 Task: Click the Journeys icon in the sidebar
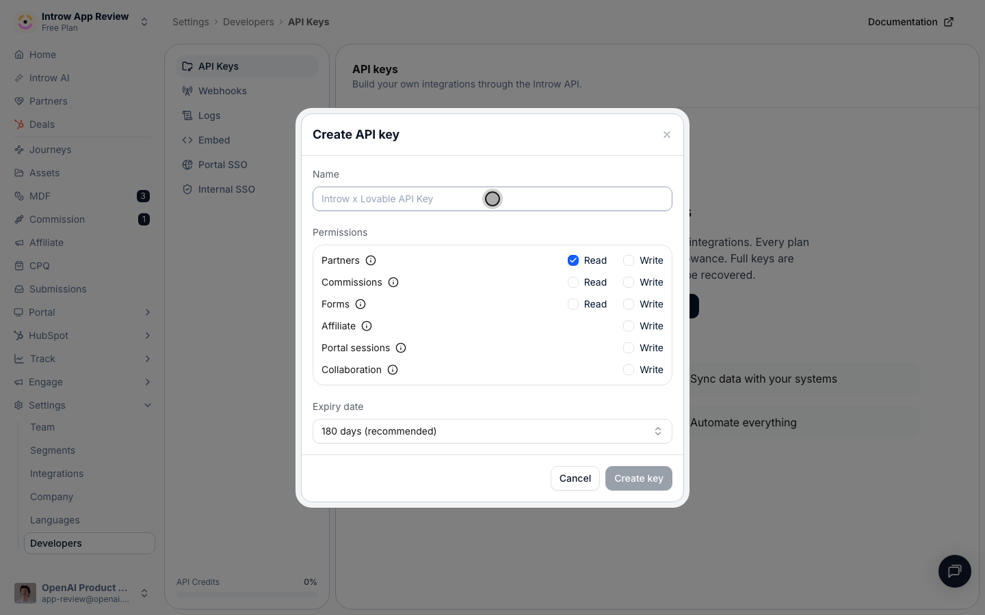[x=19, y=150]
